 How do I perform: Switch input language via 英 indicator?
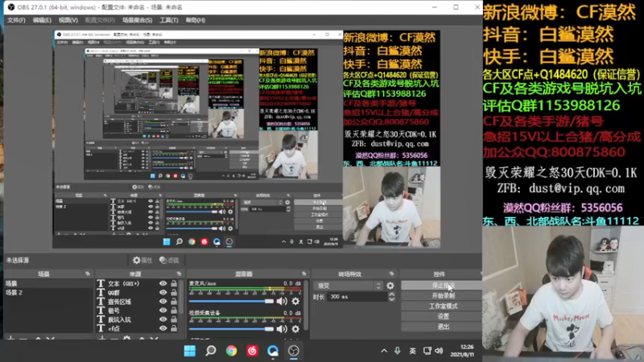coord(413,351)
